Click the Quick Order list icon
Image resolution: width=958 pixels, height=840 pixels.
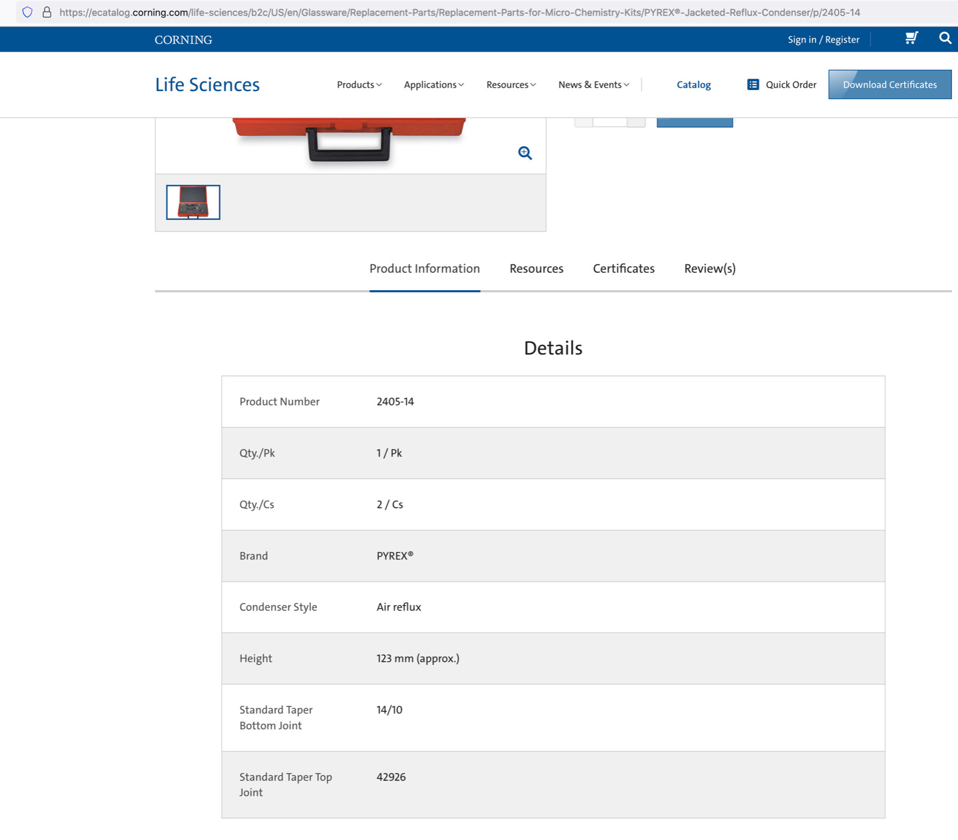pos(753,85)
